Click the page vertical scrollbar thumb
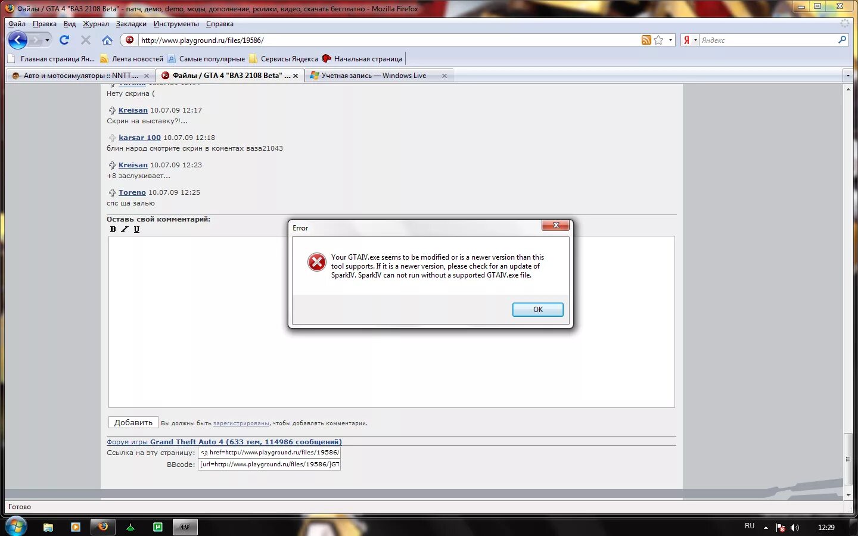This screenshot has height=536, width=858. point(848,459)
